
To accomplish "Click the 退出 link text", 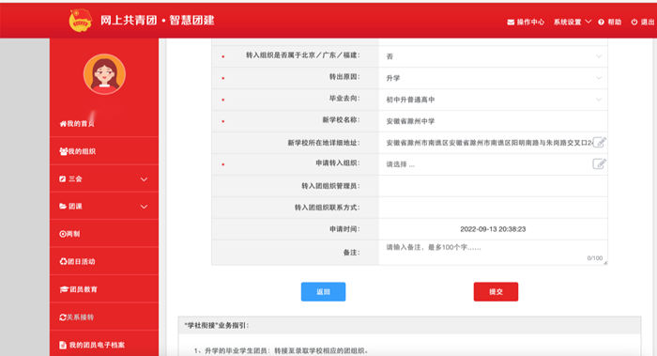I will (647, 23).
